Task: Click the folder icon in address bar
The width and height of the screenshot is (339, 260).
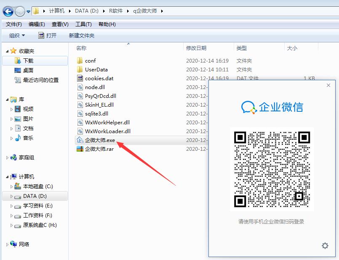Action: tap(36, 11)
